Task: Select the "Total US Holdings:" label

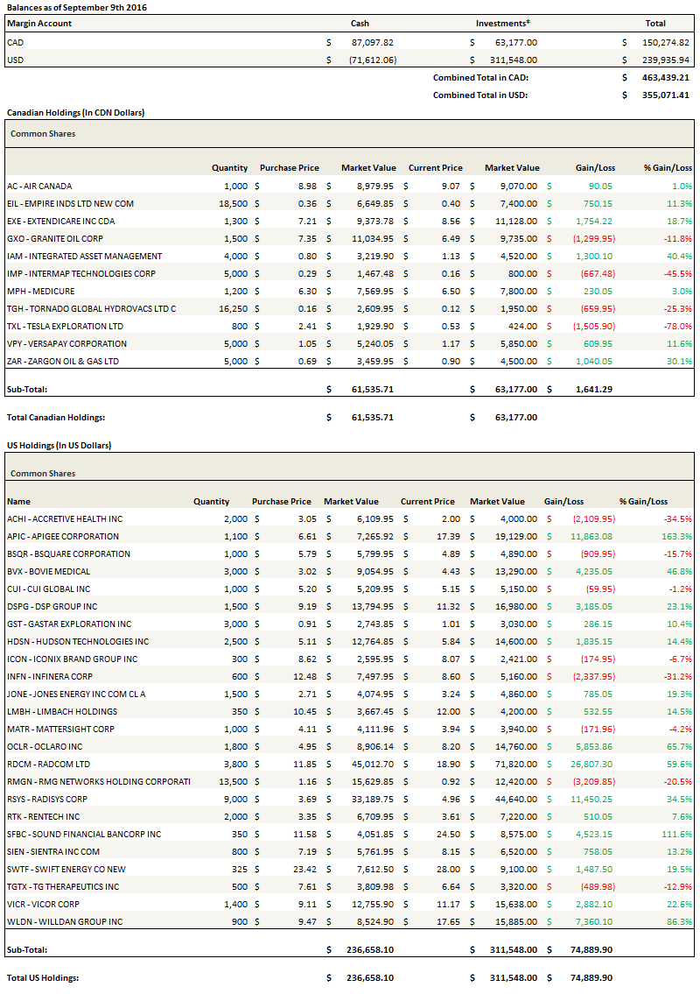Action: point(43,977)
